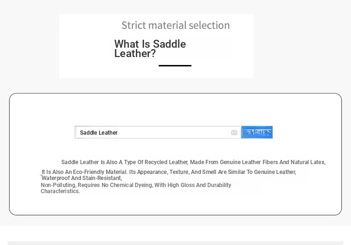The image size is (351, 245).
Task: Click the 'What Is Saddle Leather?' title
Action: [x=150, y=49]
